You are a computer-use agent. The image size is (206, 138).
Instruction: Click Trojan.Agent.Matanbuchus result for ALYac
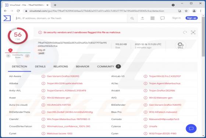165,83
